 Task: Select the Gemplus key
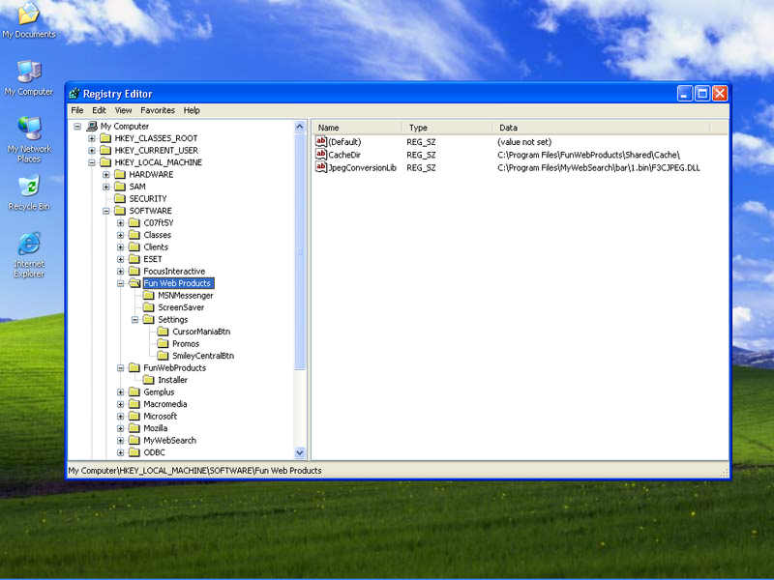click(x=159, y=392)
